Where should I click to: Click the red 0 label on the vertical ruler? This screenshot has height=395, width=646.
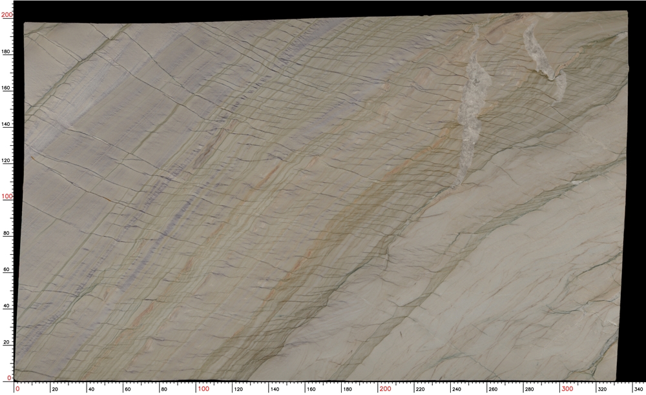click(10, 378)
